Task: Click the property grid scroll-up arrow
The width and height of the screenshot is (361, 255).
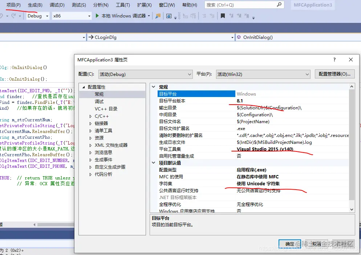Action: coord(352,86)
